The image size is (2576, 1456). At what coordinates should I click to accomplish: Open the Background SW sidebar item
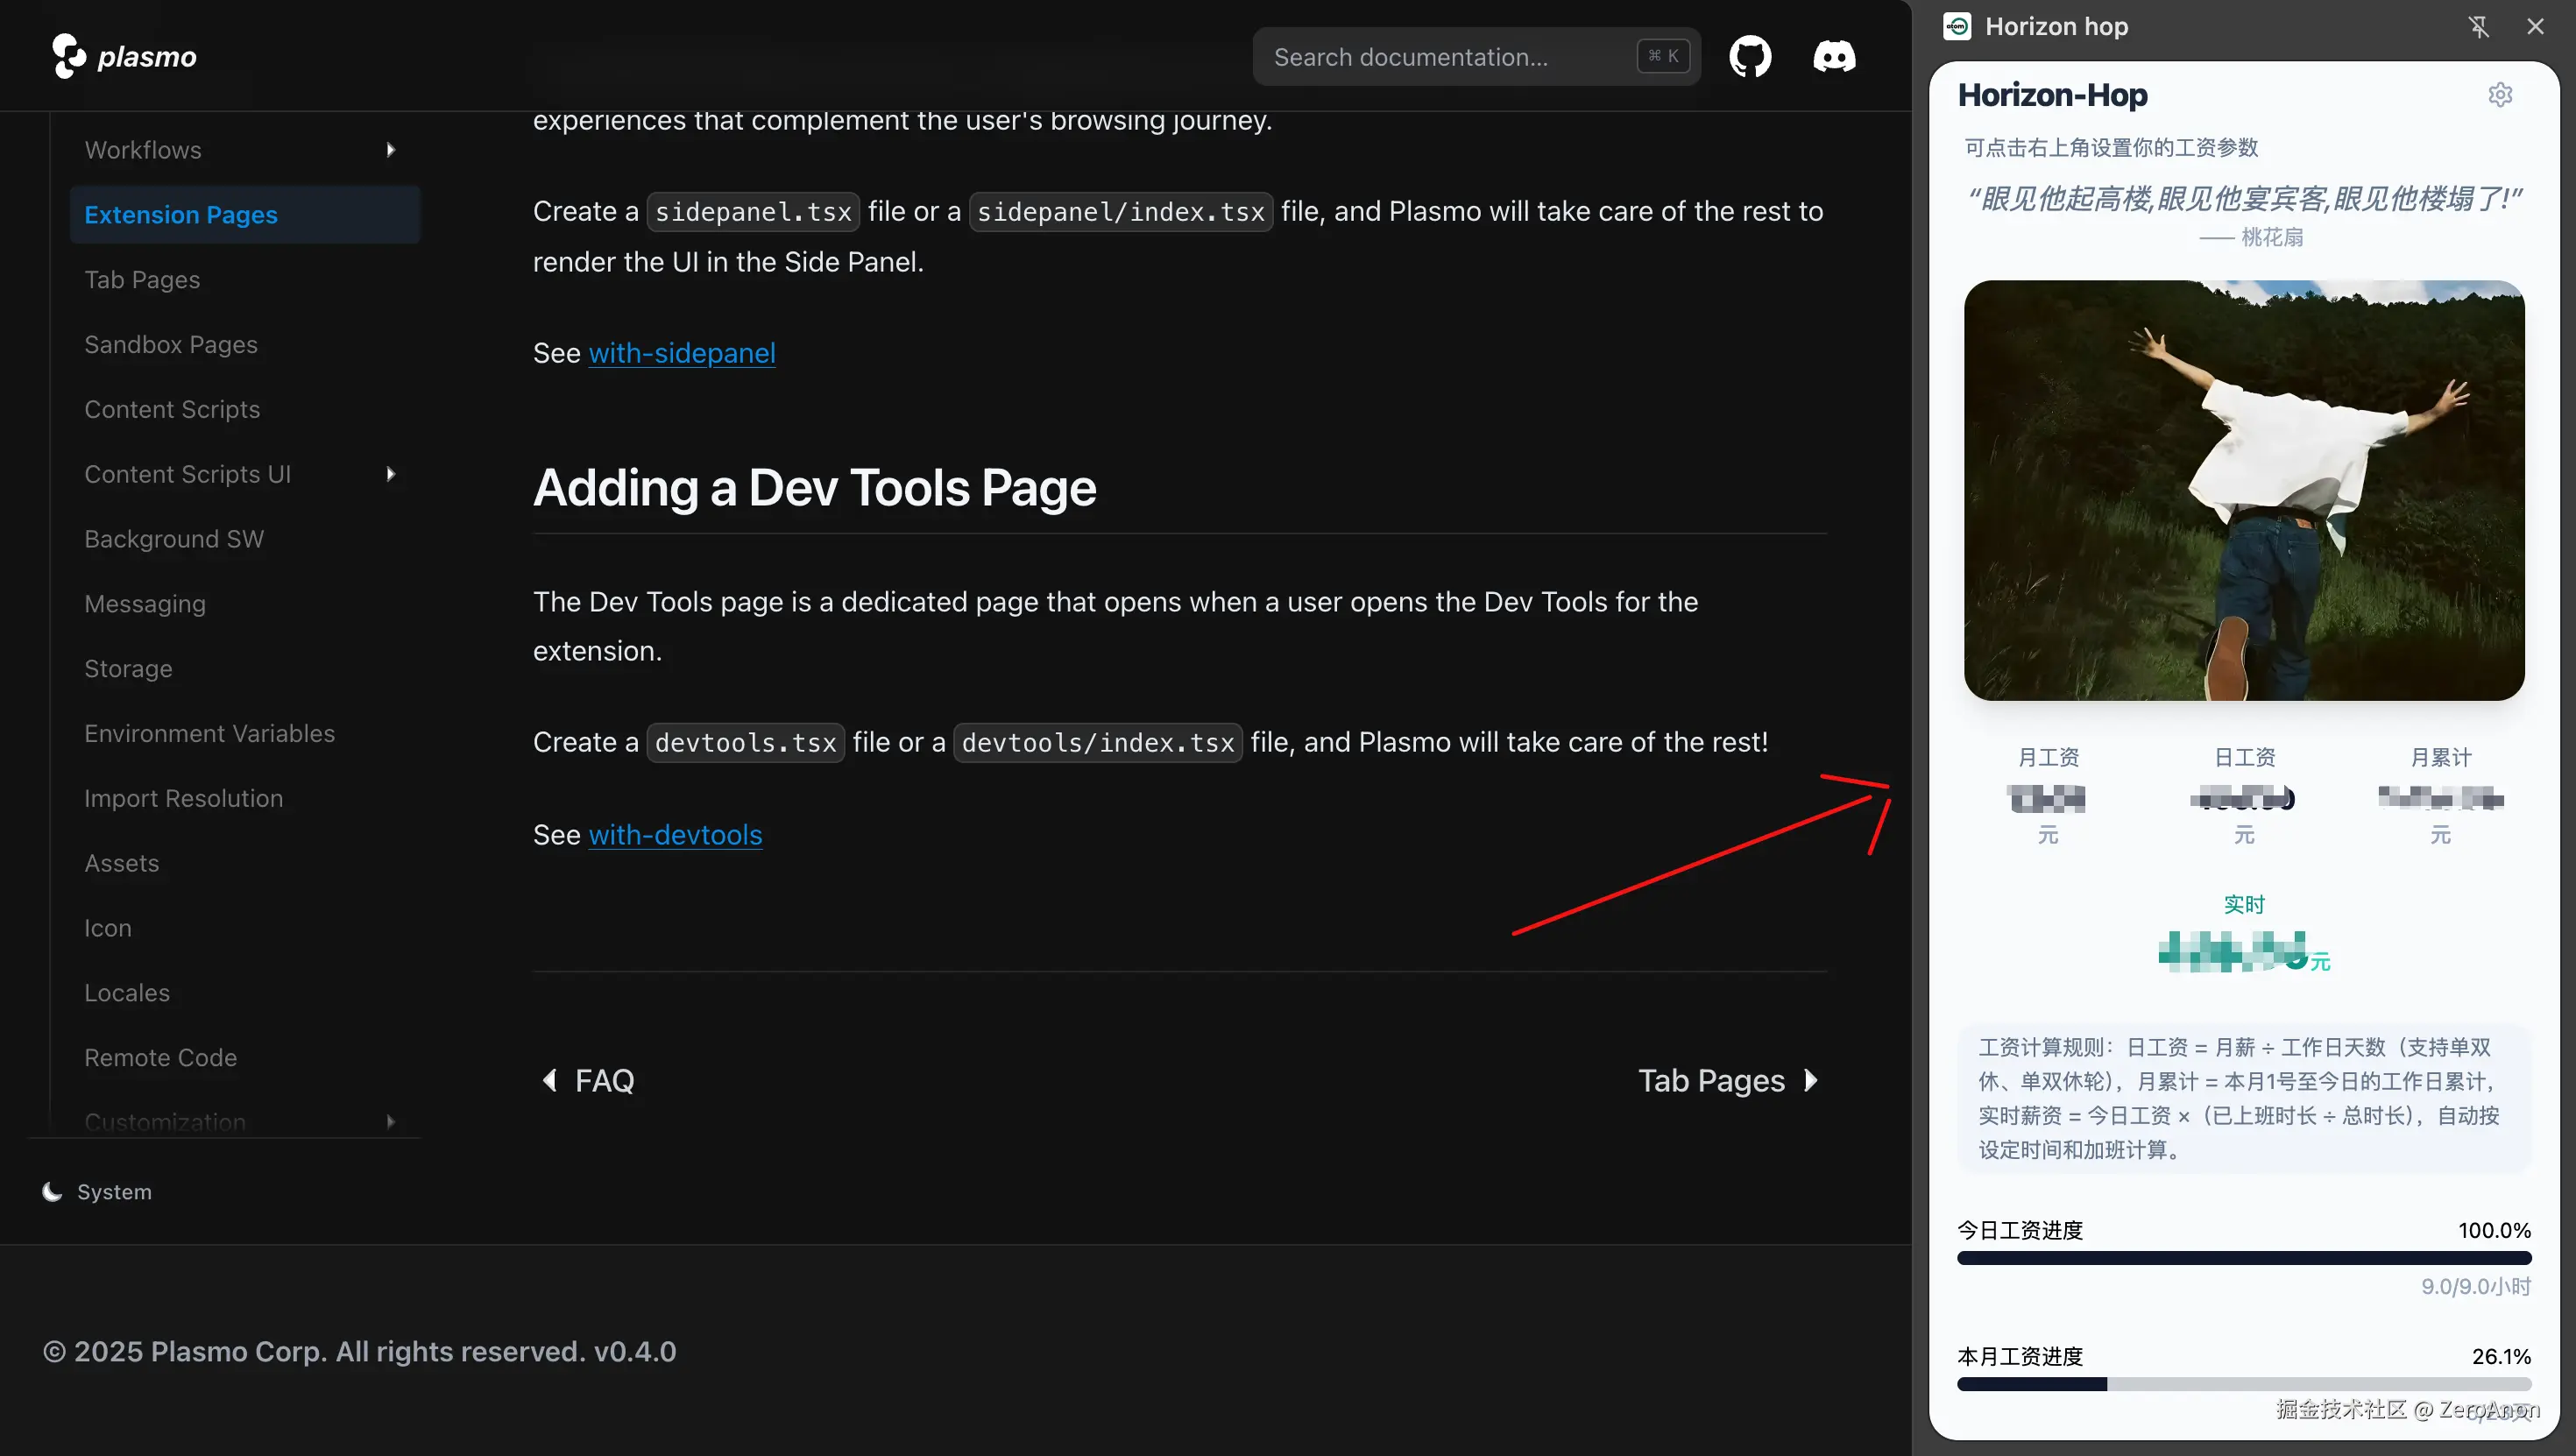tap(174, 539)
